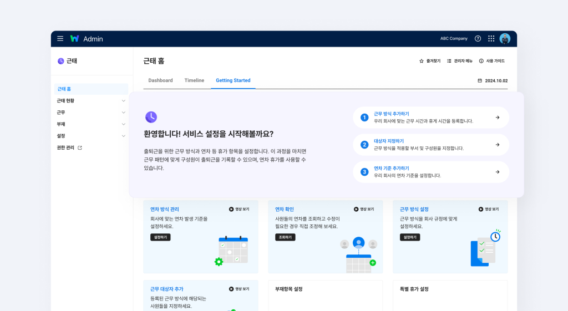
Task: Click the 연차 확인 card title
Action: click(285, 209)
